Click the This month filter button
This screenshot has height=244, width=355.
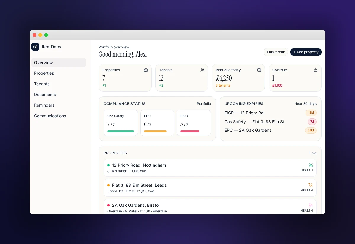(x=276, y=52)
